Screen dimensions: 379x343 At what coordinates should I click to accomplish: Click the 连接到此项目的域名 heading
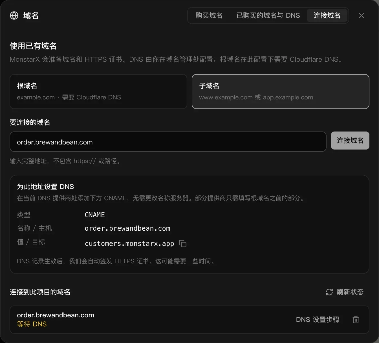[x=40, y=292]
